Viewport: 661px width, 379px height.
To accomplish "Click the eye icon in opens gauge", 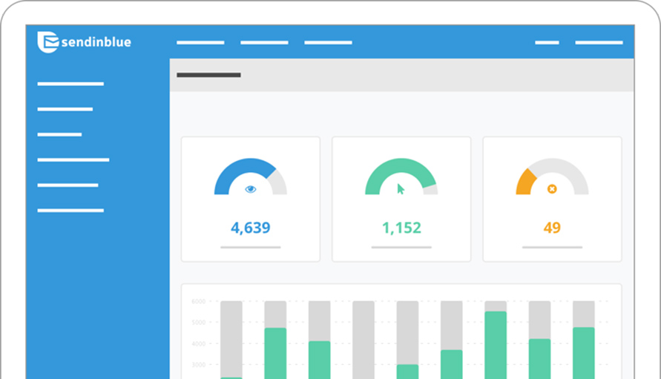I will [251, 189].
